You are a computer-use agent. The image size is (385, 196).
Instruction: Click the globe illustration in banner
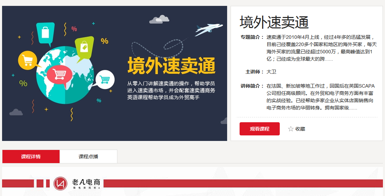(65, 75)
